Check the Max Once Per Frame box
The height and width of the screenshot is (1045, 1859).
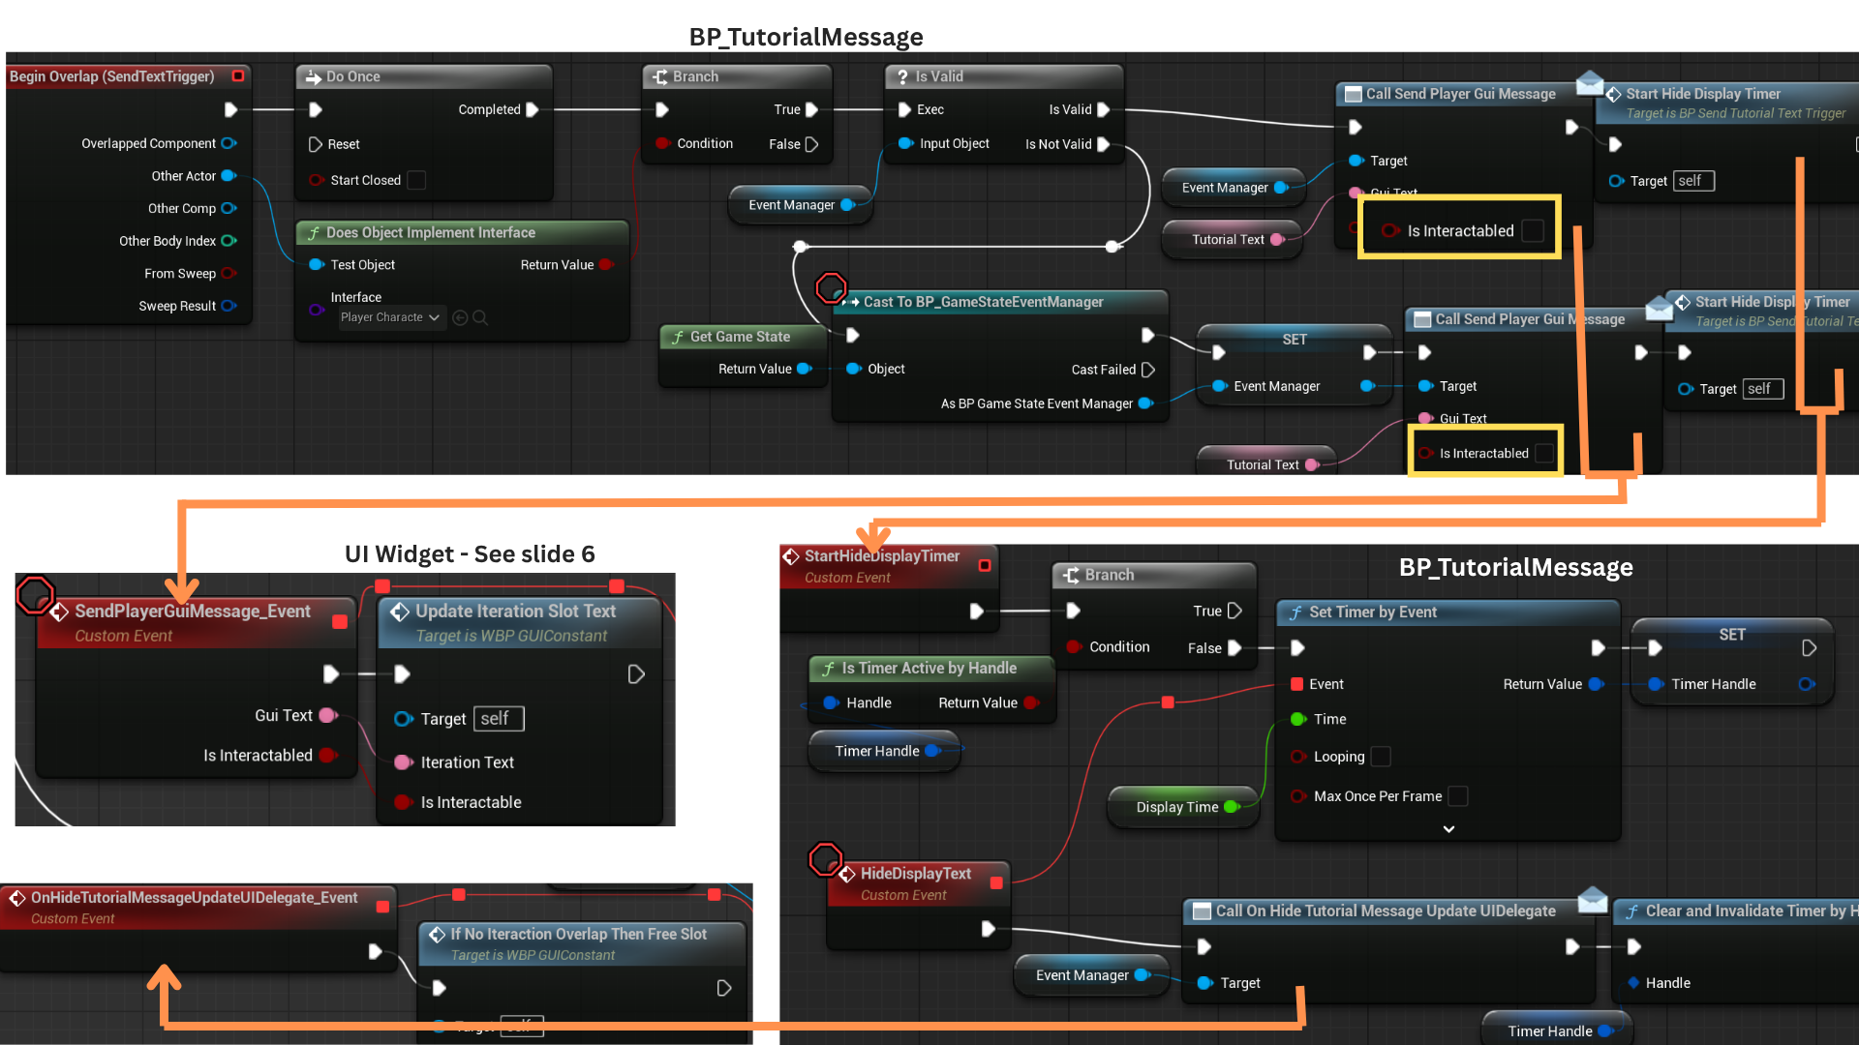pos(1458,796)
